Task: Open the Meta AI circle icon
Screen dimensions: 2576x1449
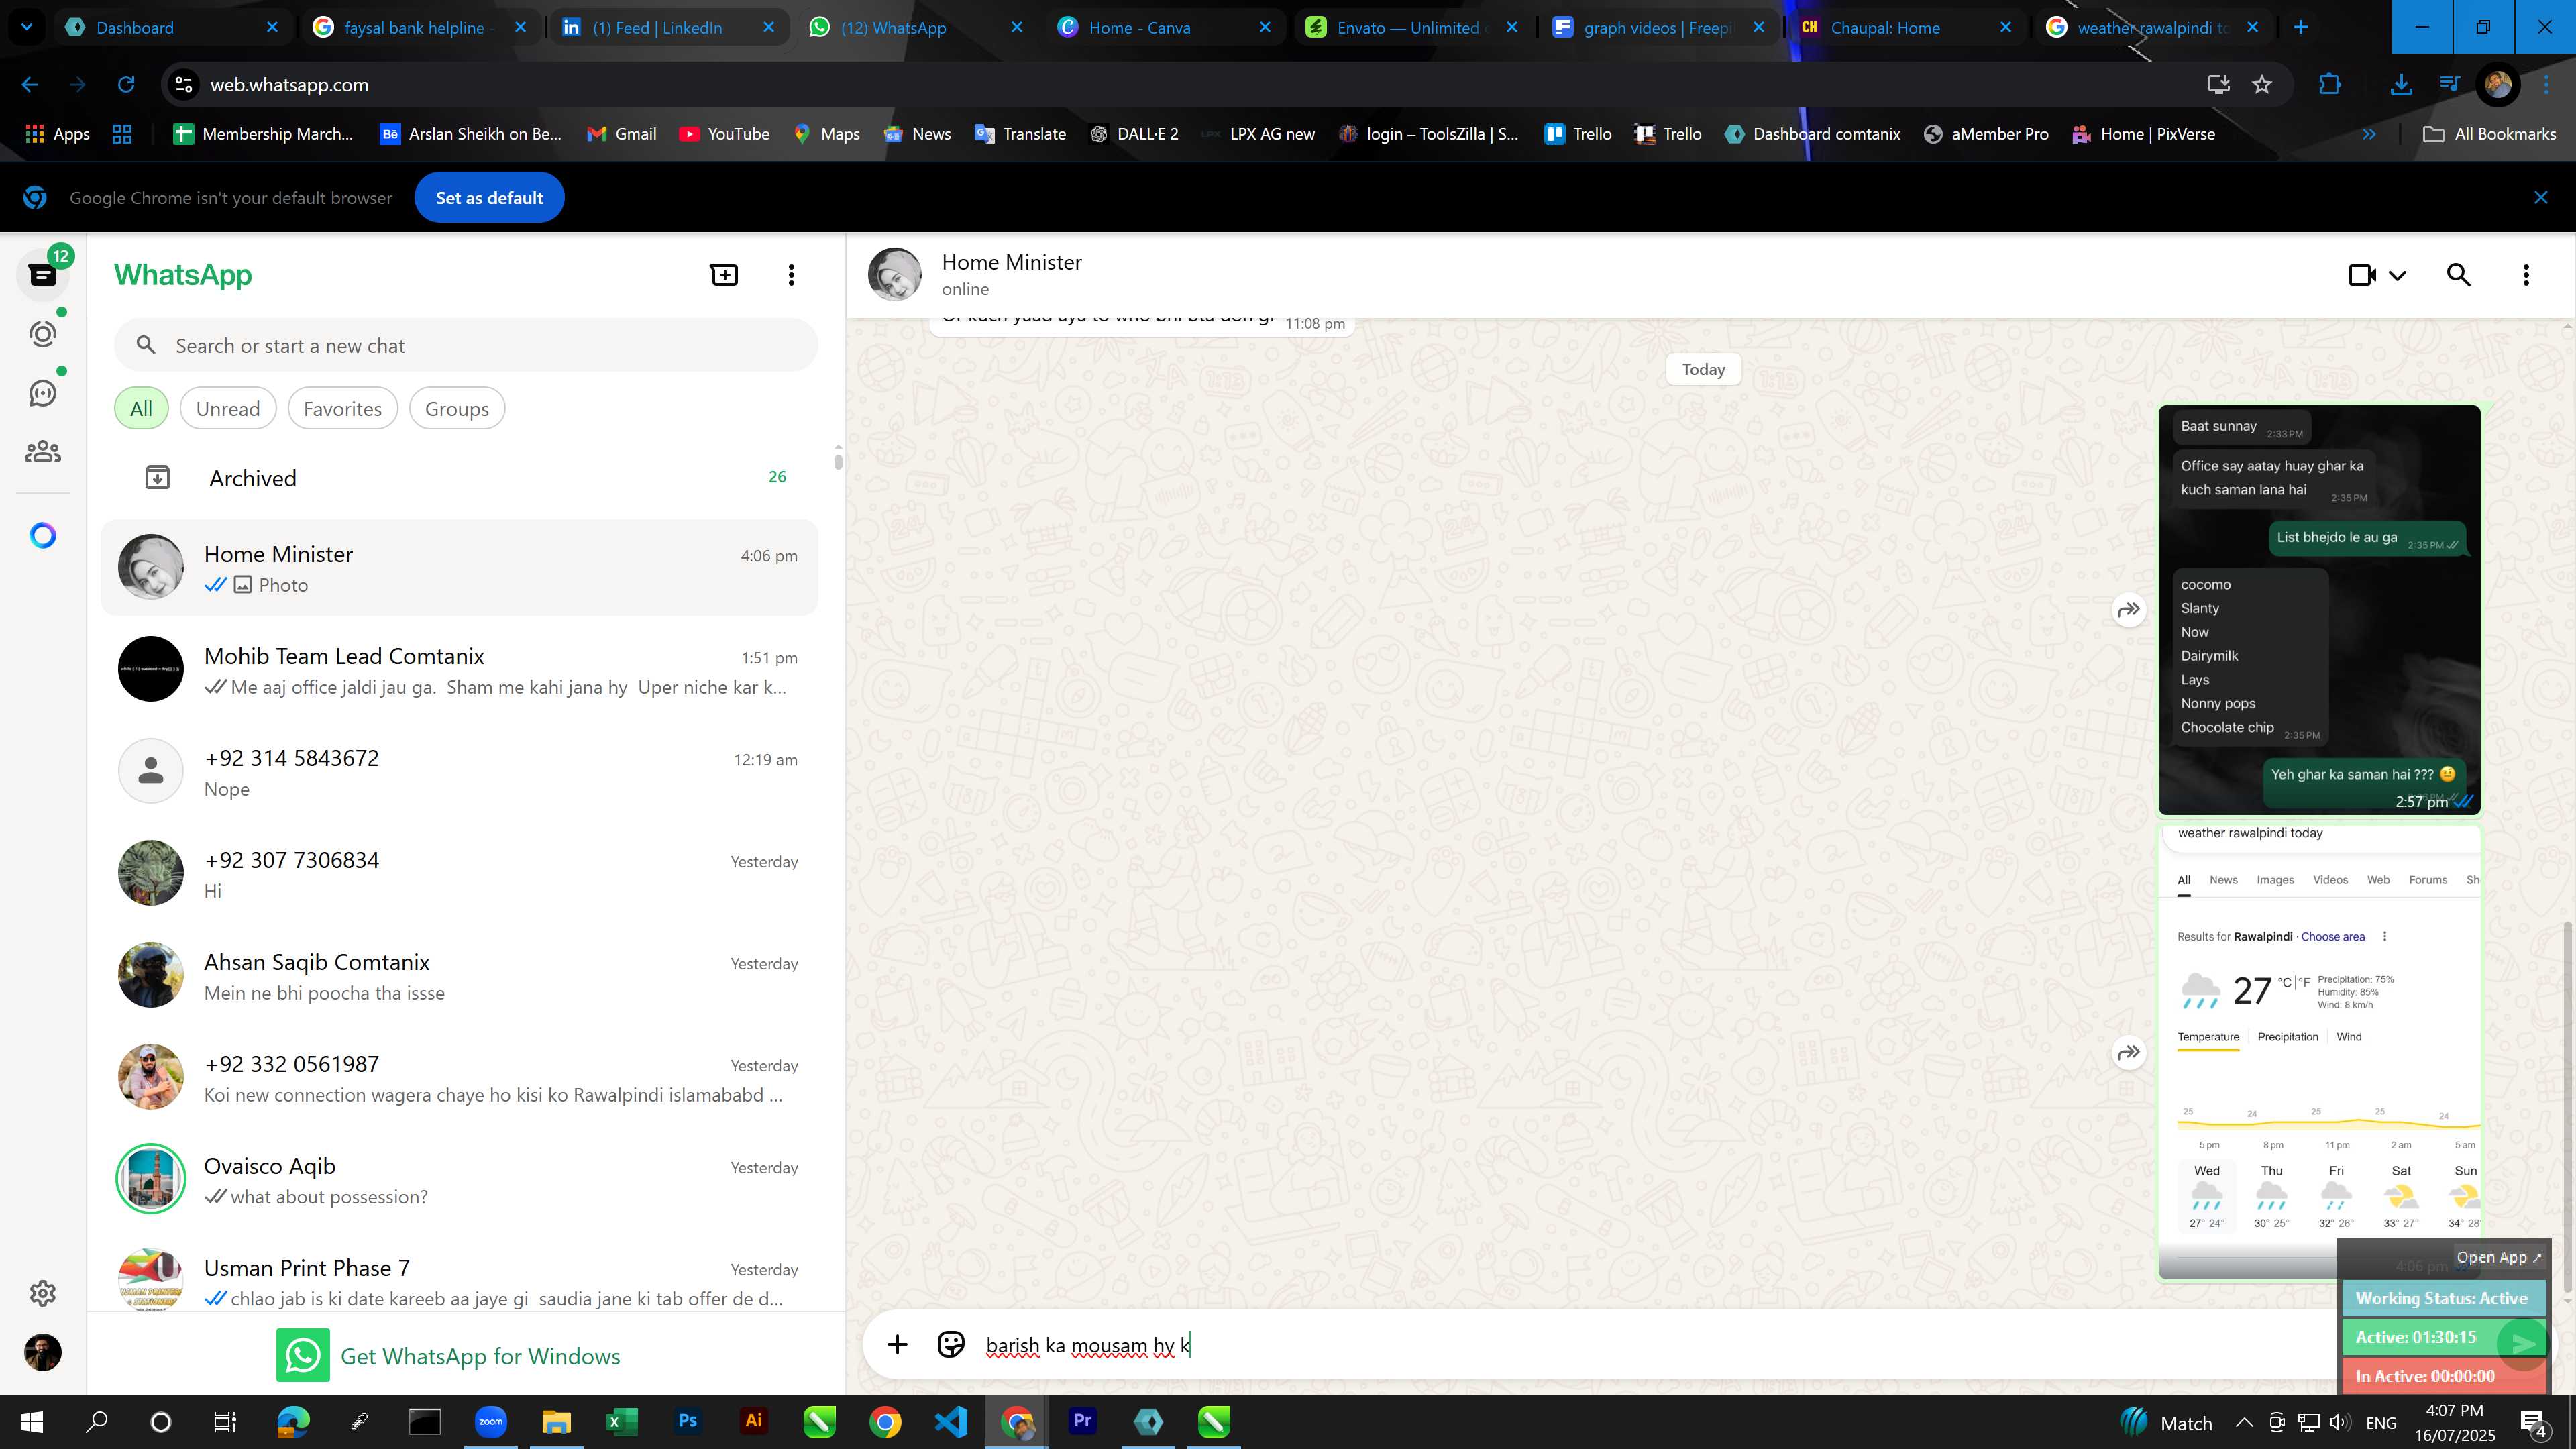Action: (43, 536)
